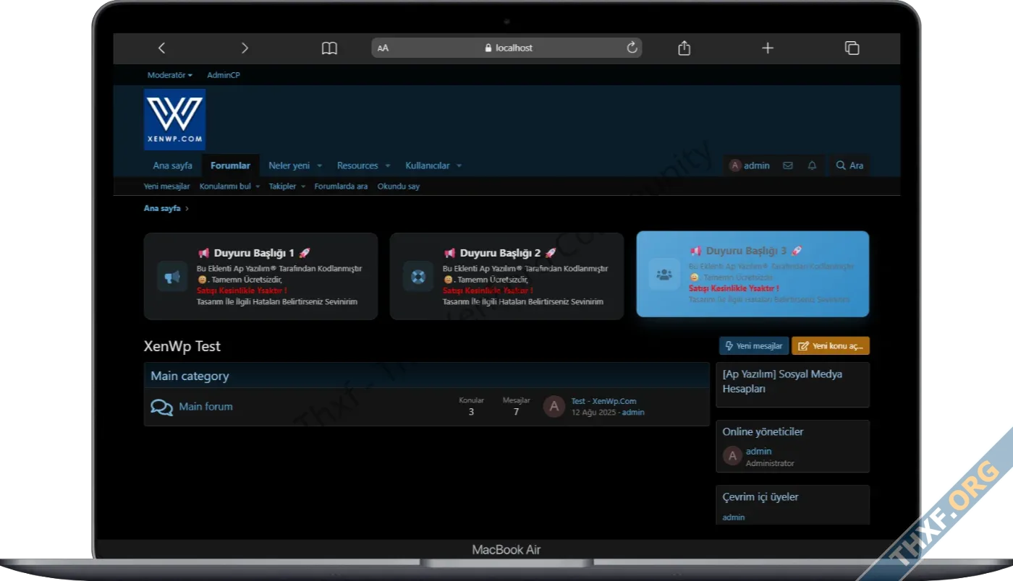The height and width of the screenshot is (581, 1013).
Task: Select the Forumlar tab
Action: click(x=230, y=165)
